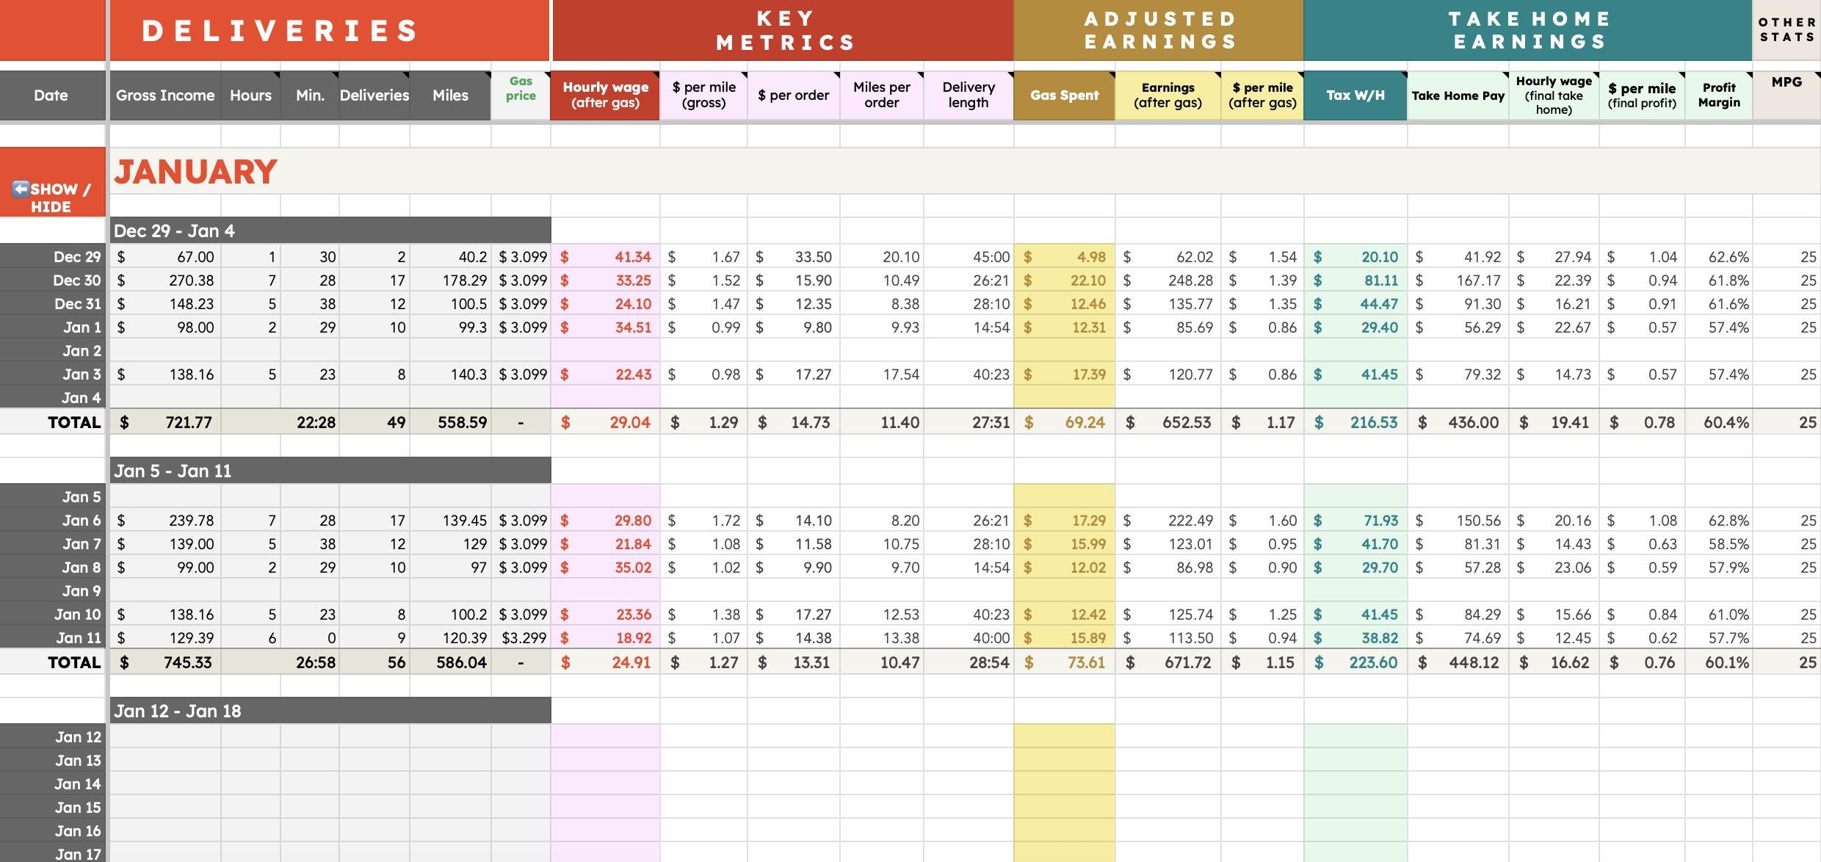Select the empty Jan 12 gross income cell
1821x862 pixels.
165,737
